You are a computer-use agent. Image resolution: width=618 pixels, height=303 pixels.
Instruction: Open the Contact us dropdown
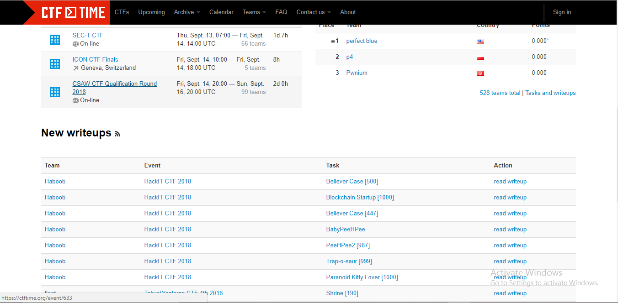coord(314,12)
